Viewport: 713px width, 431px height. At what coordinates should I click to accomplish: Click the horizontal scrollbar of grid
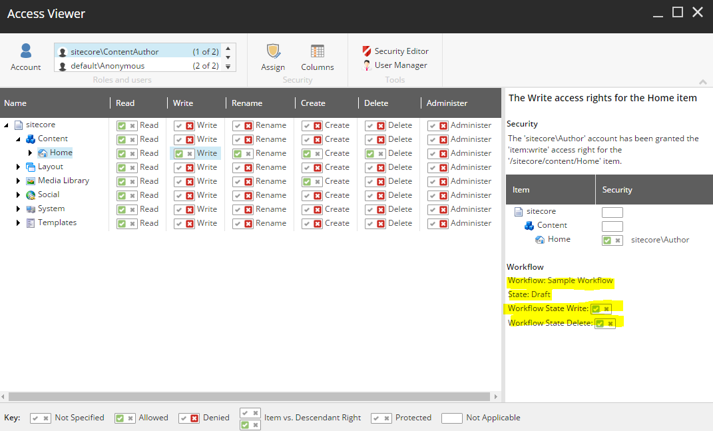coord(249,397)
